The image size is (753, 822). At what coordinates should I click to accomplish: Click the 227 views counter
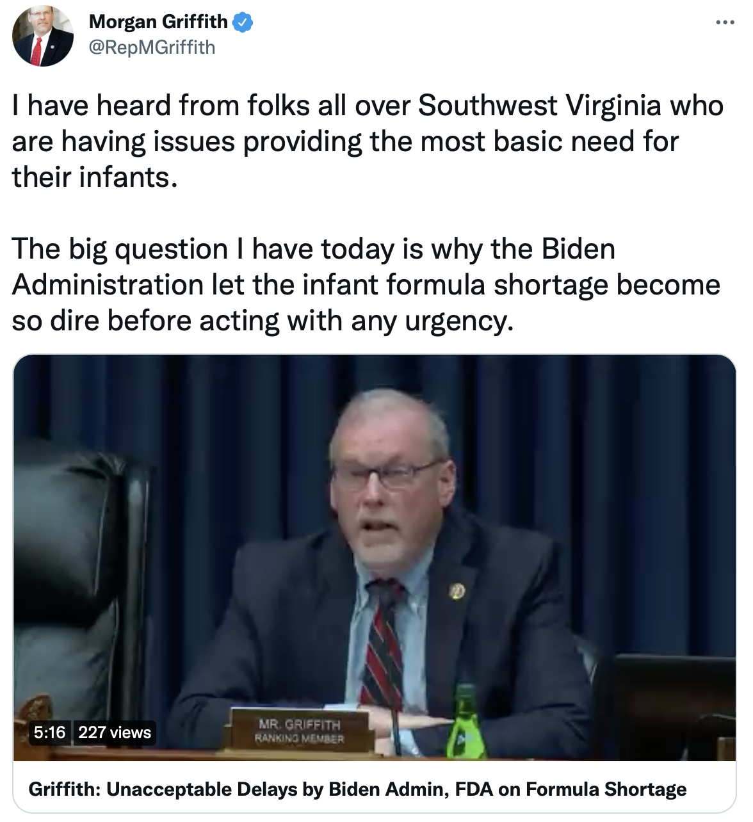[x=115, y=732]
